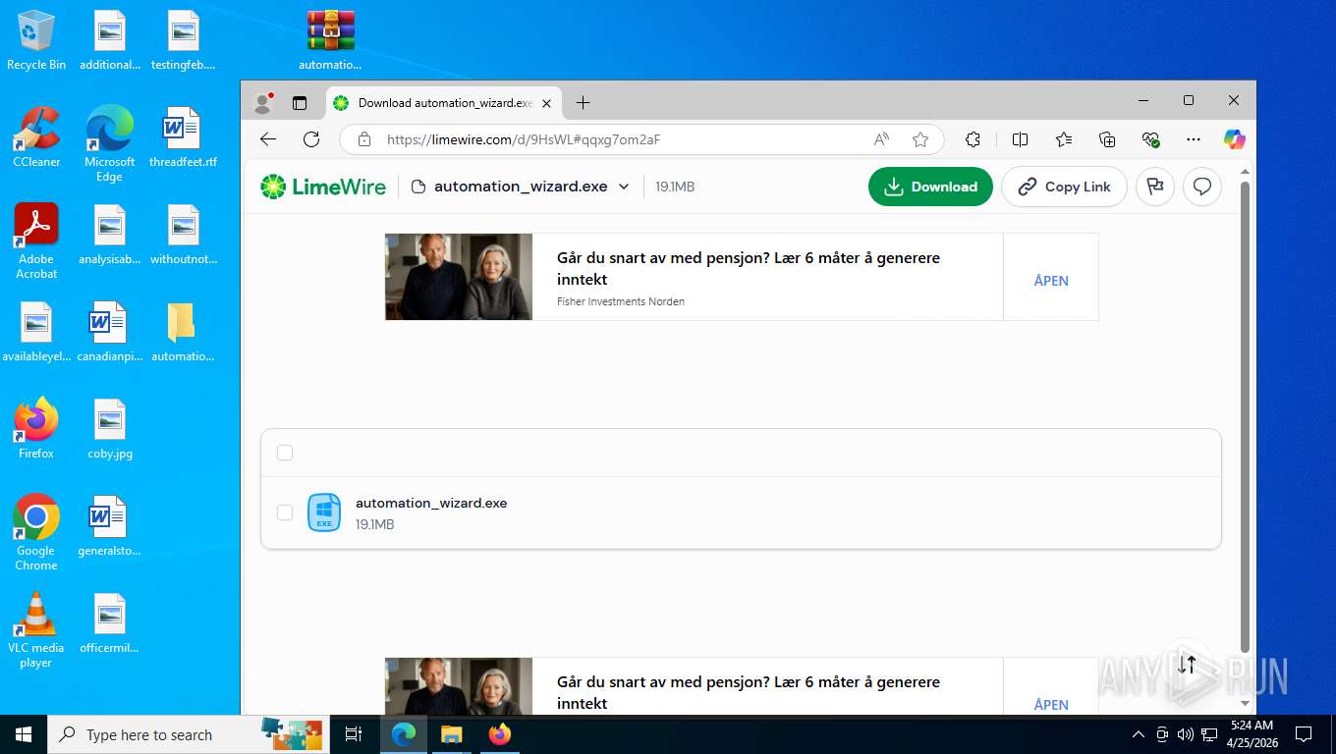Click the padlock site info icon

pos(364,139)
